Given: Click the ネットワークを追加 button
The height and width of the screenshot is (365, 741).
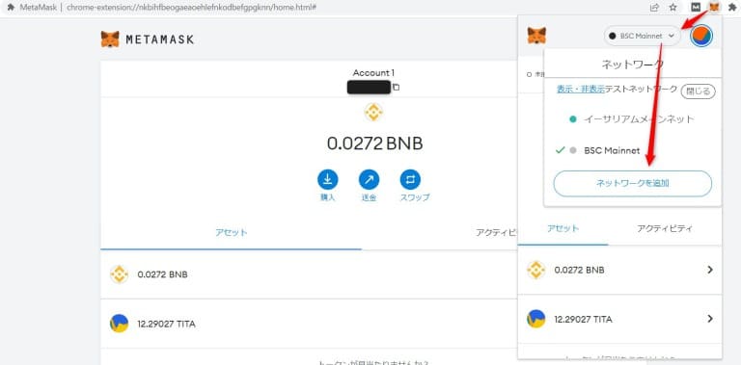Looking at the screenshot, I should pyautogui.click(x=632, y=183).
